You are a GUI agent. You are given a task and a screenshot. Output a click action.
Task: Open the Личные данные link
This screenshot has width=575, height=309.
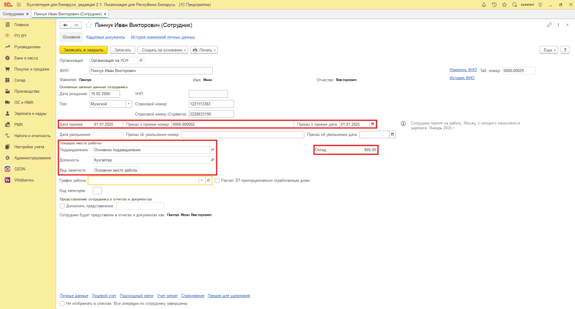[74, 296]
